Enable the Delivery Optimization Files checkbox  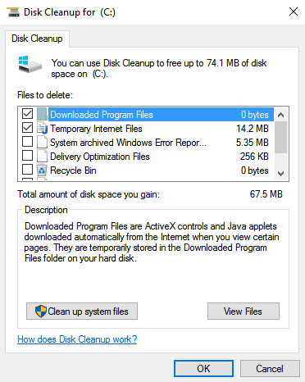click(x=27, y=156)
